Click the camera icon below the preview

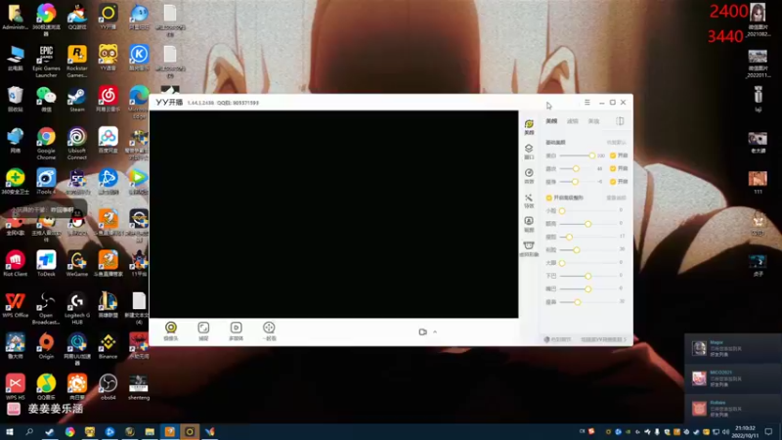422,331
